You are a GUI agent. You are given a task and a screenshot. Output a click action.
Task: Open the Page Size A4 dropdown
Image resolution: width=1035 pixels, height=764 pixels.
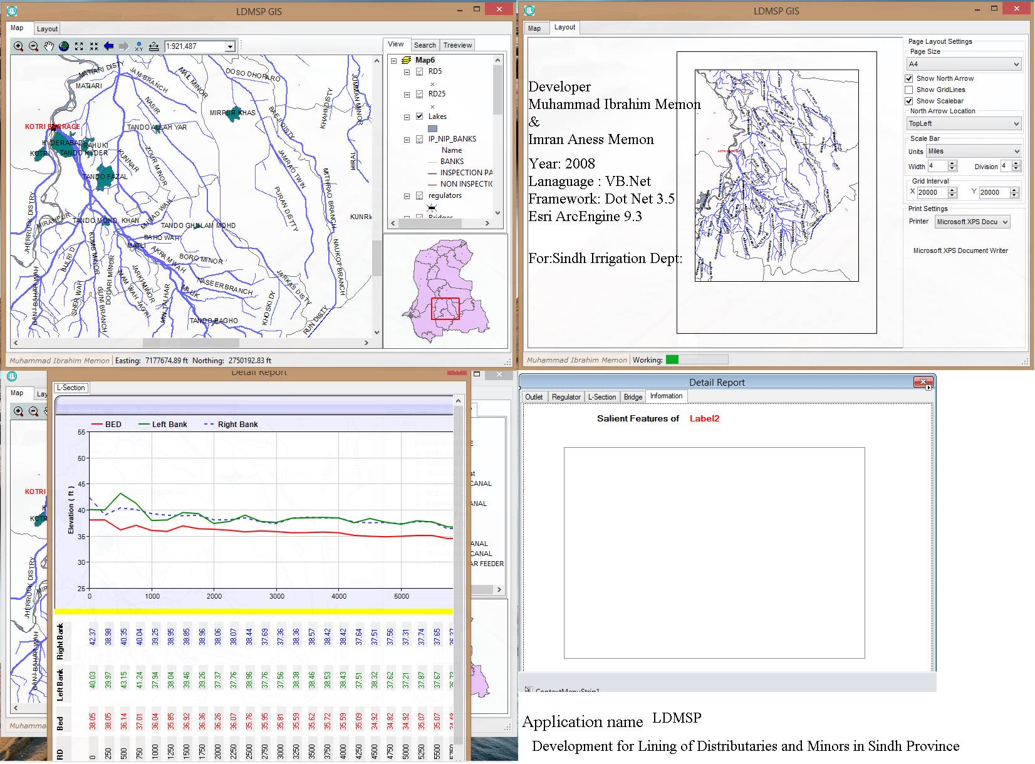click(964, 64)
